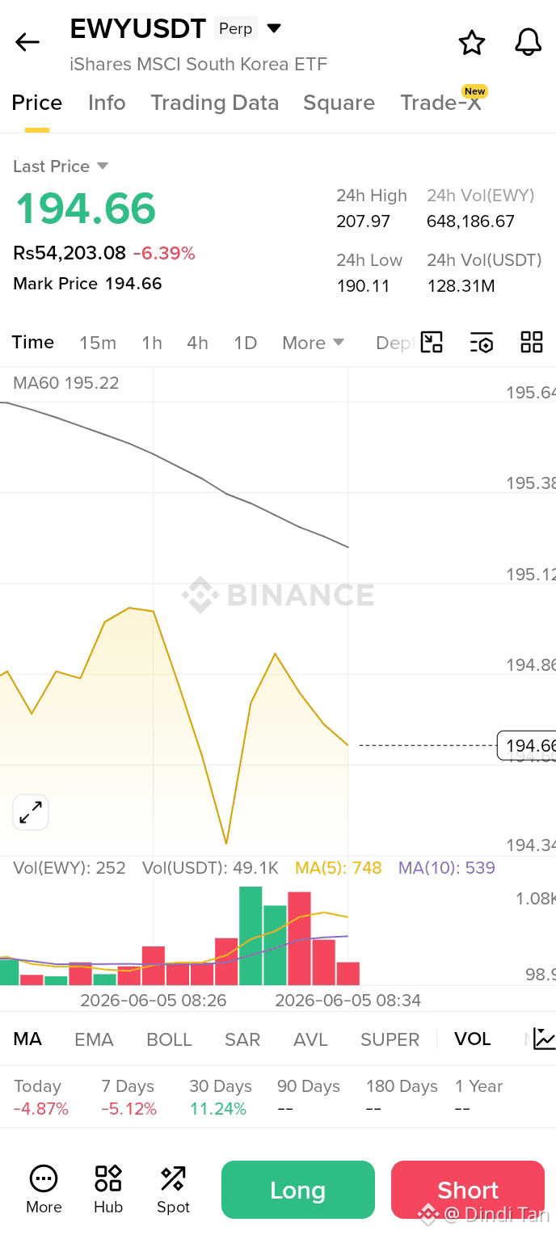Open multi-chart grid layout icon

(532, 342)
